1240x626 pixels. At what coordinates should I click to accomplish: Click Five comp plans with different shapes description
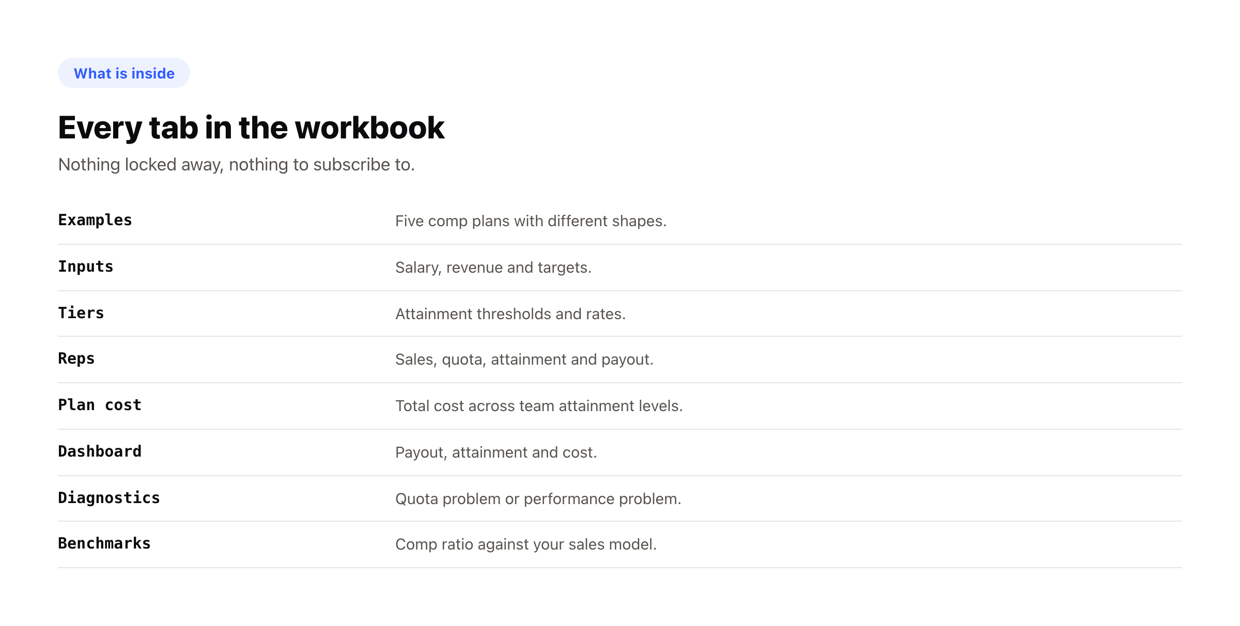pos(531,221)
